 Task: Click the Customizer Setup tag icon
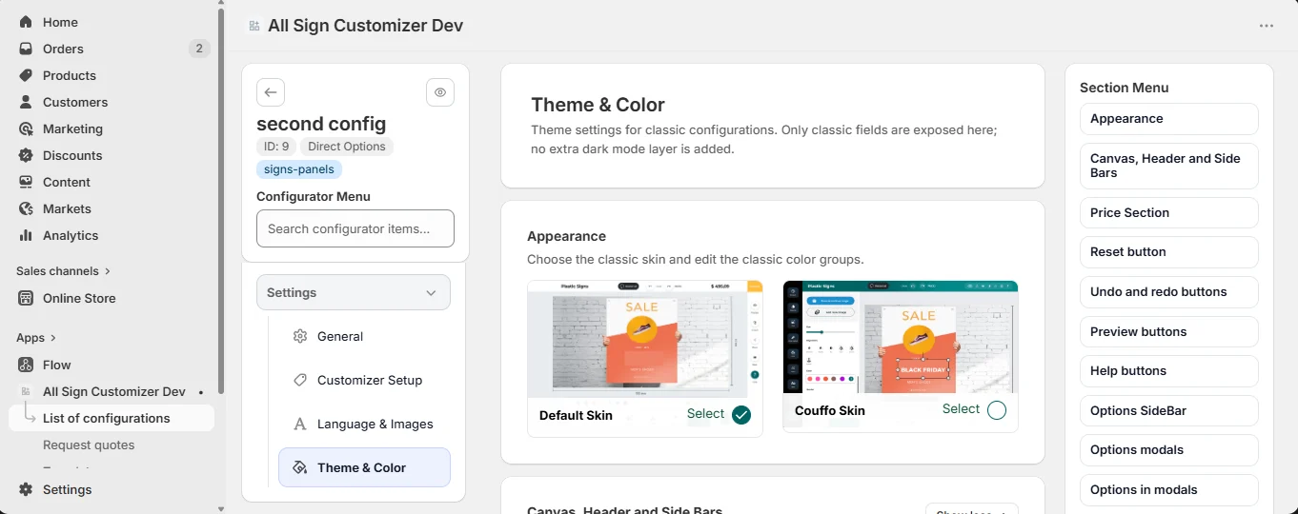pyautogui.click(x=300, y=380)
